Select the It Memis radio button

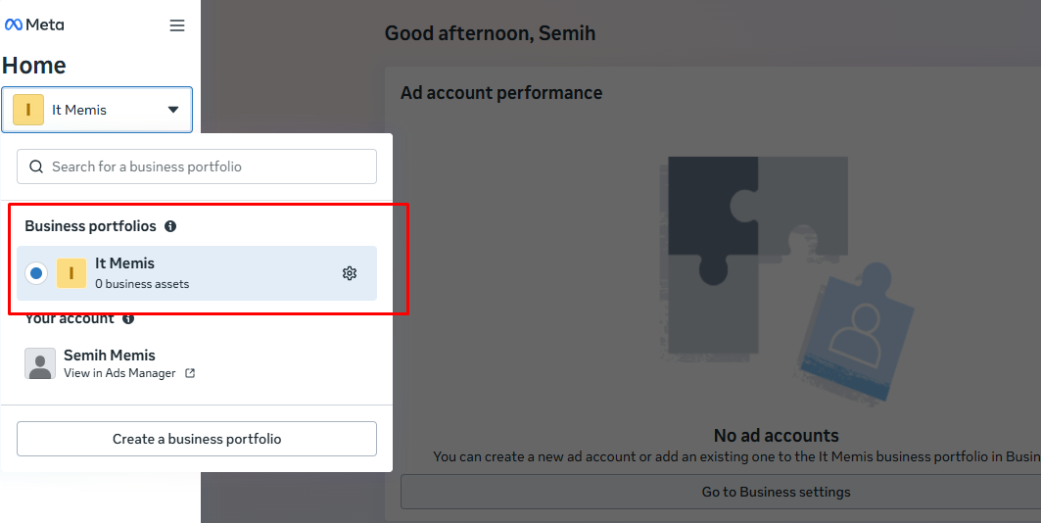[36, 273]
